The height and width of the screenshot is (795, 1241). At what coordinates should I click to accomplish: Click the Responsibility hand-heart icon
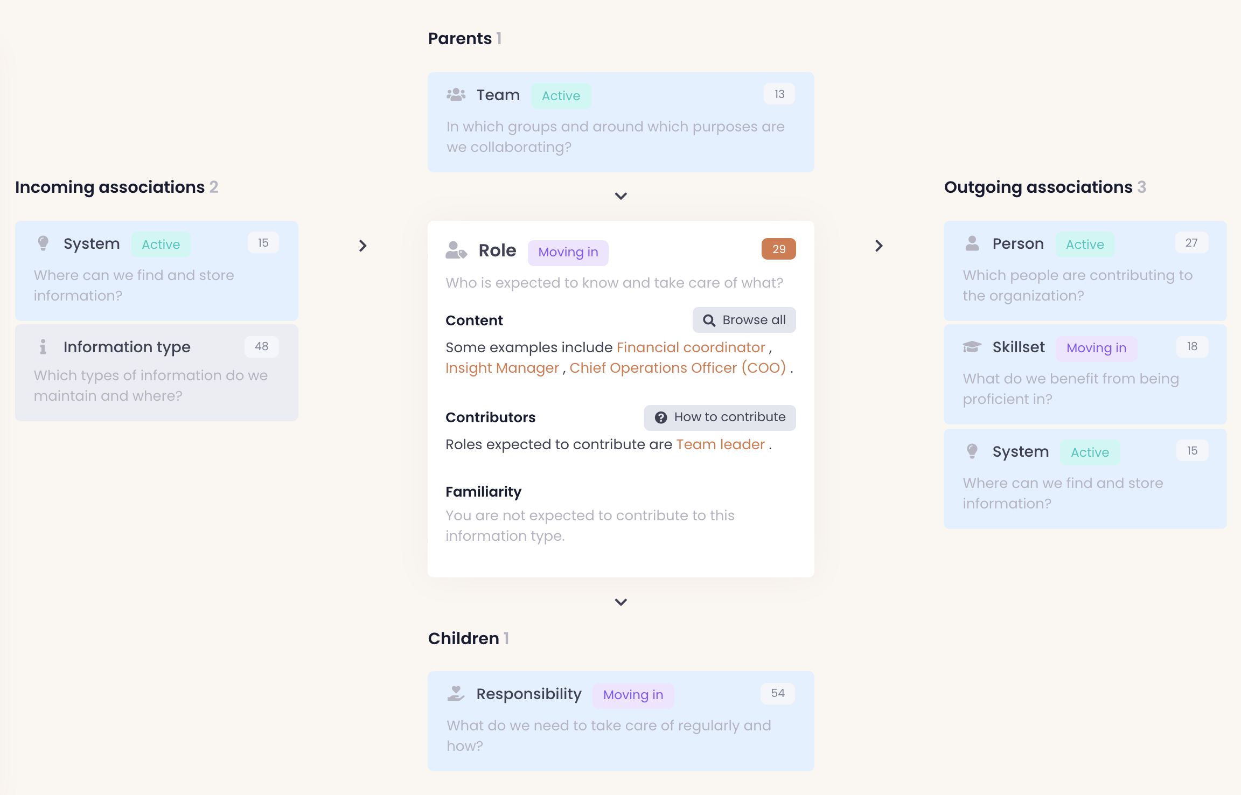456,694
